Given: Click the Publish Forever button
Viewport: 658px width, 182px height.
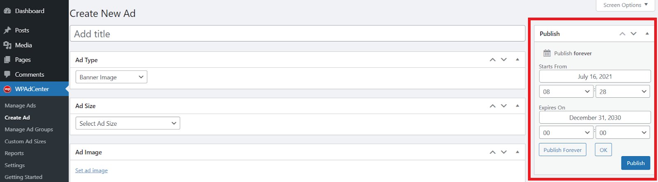Looking at the screenshot, I should [x=562, y=150].
